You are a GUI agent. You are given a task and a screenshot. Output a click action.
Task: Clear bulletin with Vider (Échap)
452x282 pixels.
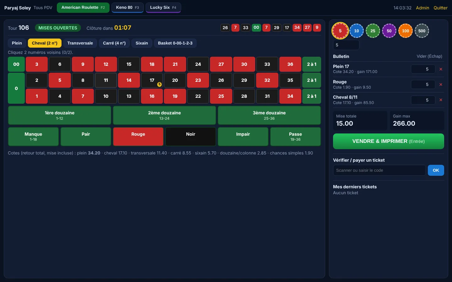429,56
